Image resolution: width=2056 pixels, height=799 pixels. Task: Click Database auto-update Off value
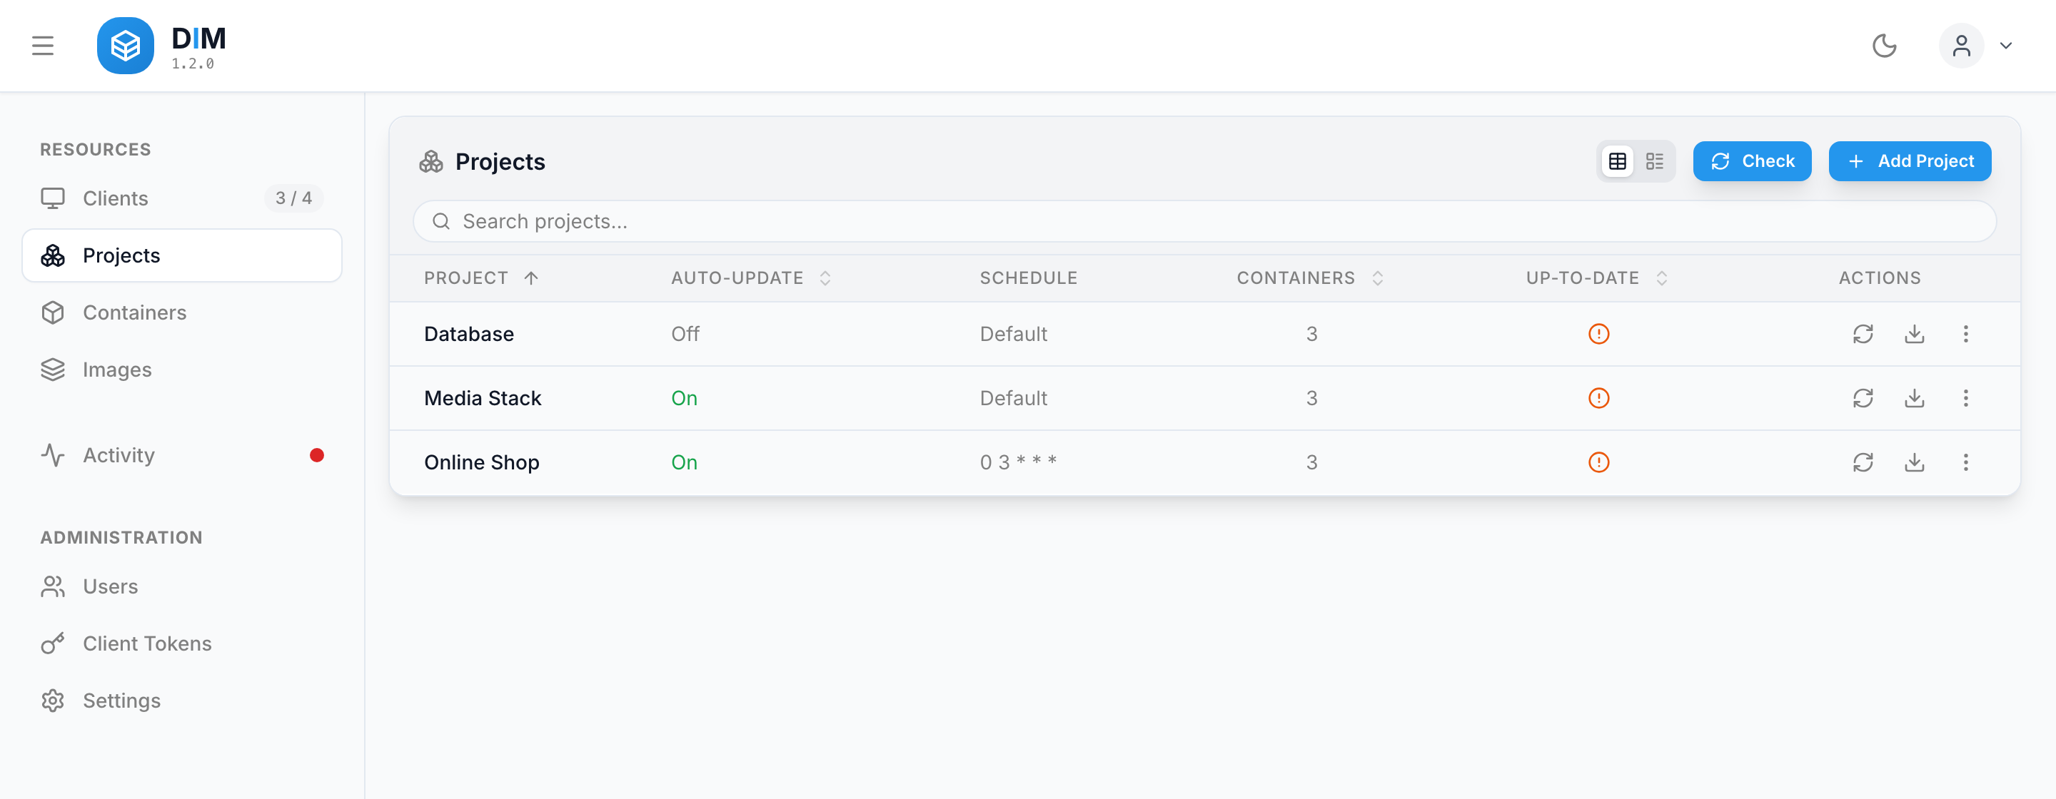[685, 333]
